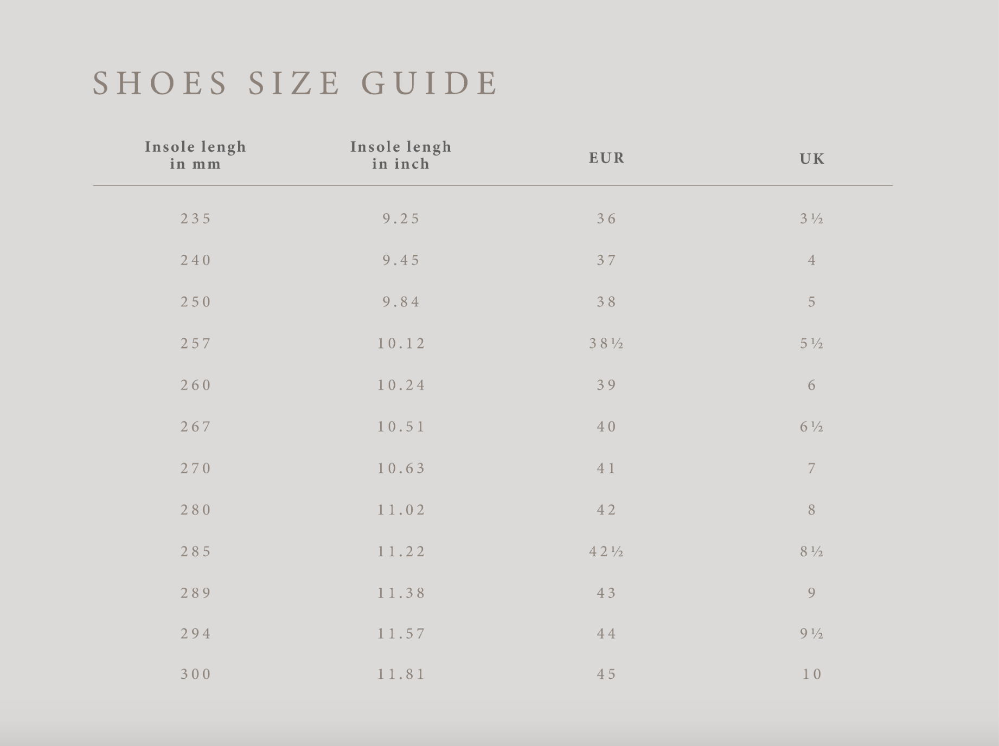Click the 10.24 inch insole value
This screenshot has height=746, width=999.
(x=401, y=385)
